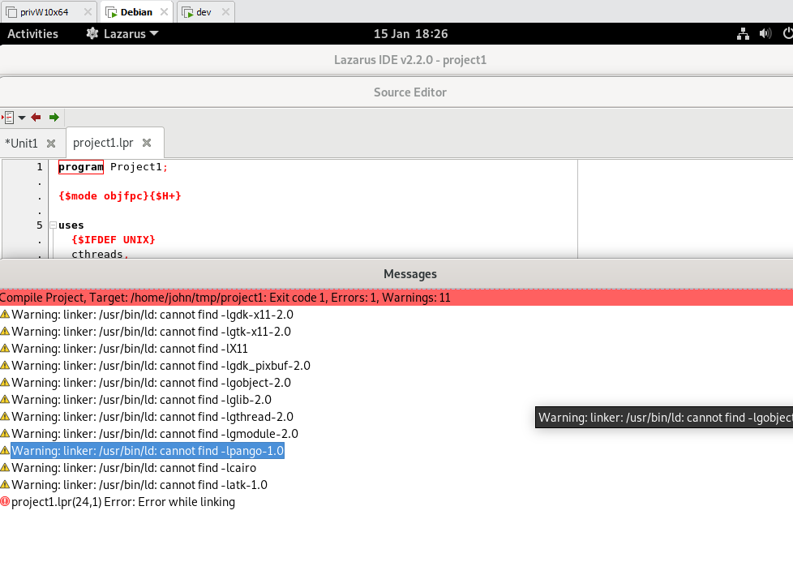
Task: Expand the jump history dropdown arrow
Action: pyautogui.click(x=22, y=118)
